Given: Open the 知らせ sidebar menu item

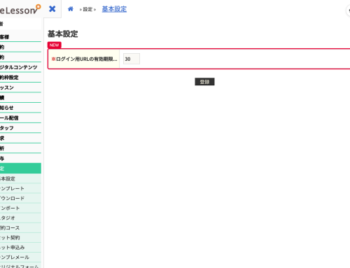Looking at the screenshot, I should point(20,108).
